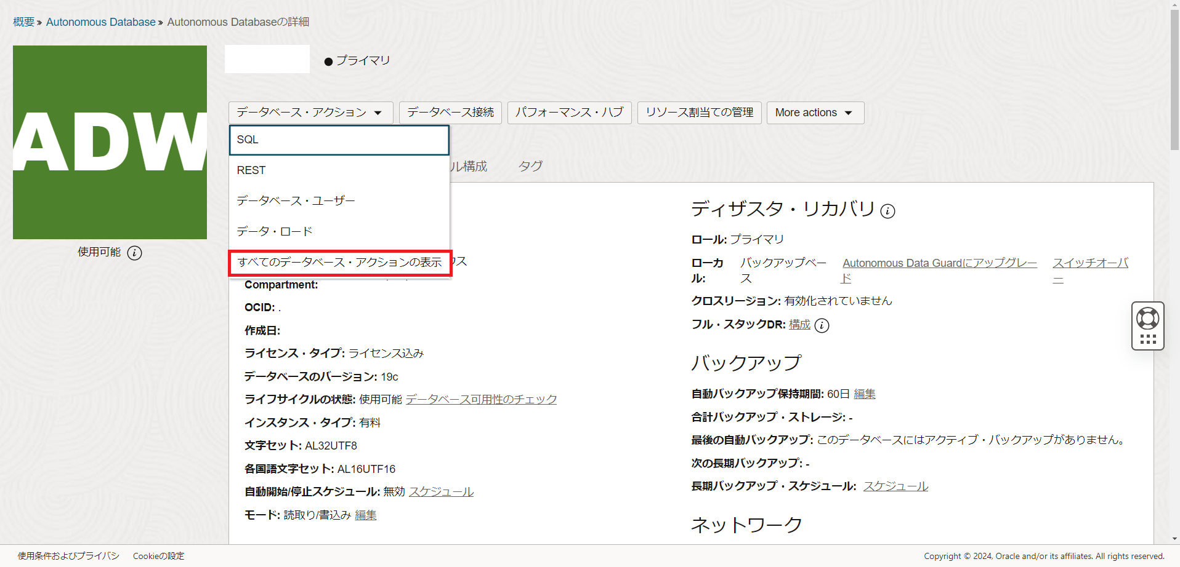The width and height of the screenshot is (1180, 567).
Task: Open パフォーマンス・ハブ
Action: [568, 113]
